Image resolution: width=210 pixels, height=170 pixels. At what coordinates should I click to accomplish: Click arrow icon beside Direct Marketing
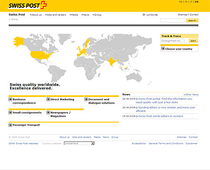point(48,99)
